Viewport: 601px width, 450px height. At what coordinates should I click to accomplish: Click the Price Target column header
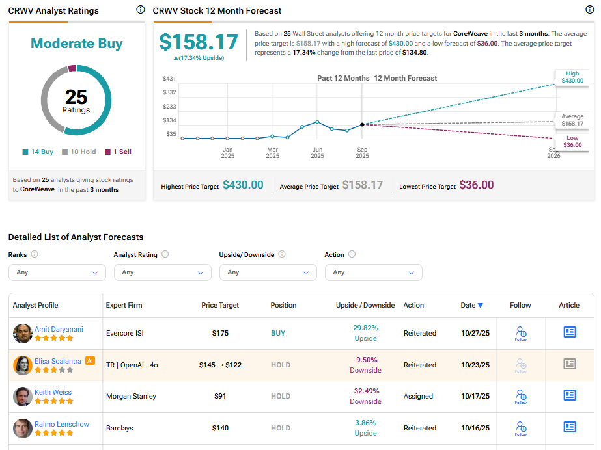click(x=220, y=305)
